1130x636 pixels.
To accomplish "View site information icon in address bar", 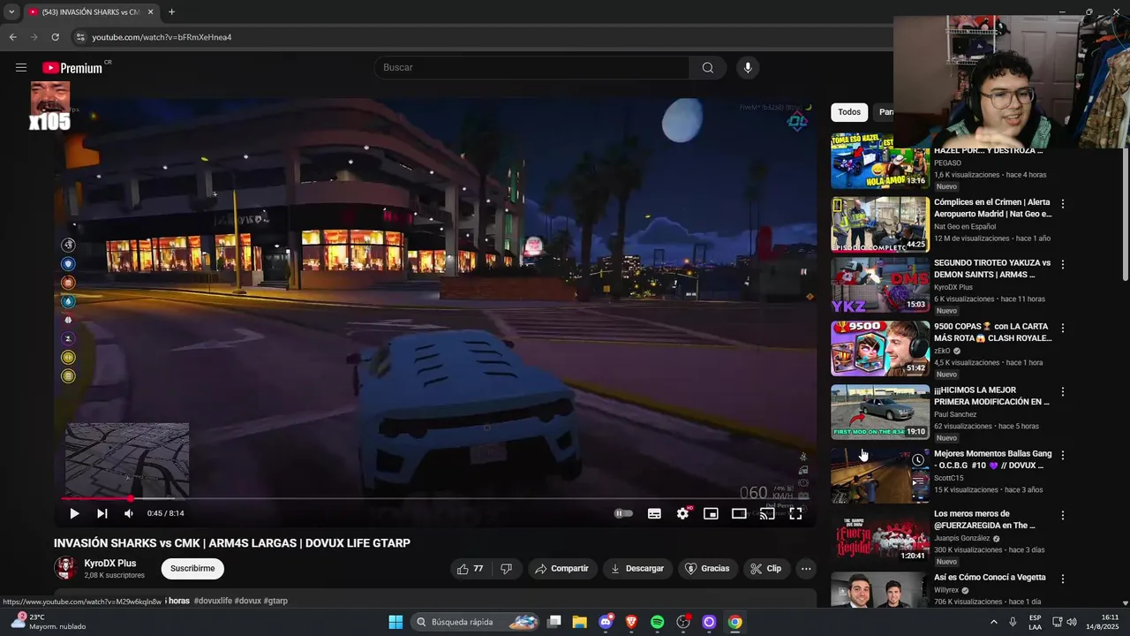I will tap(80, 37).
